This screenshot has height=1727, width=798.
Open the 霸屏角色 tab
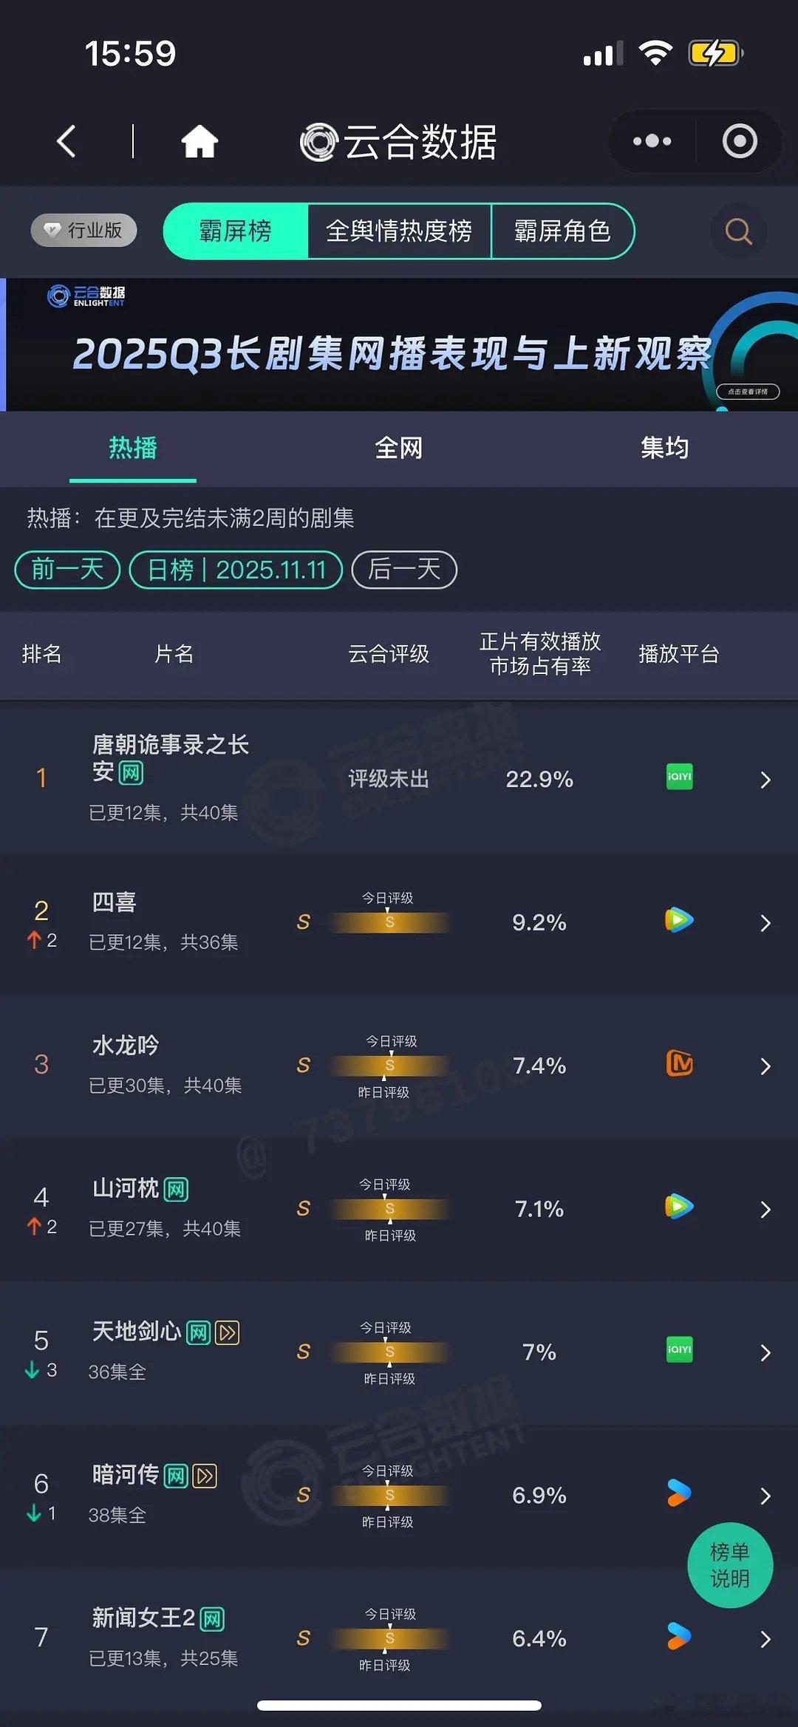pos(563,231)
